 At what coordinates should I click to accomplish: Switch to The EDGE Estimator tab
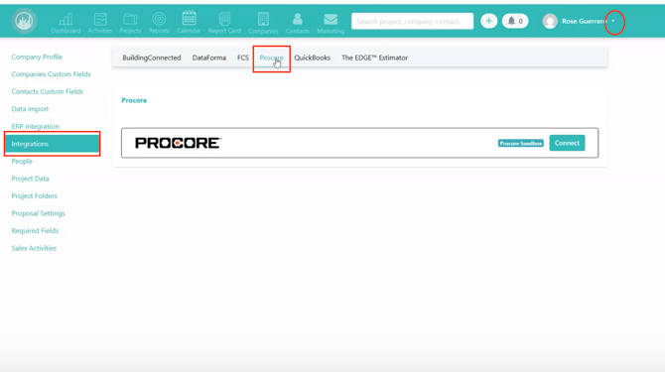pyautogui.click(x=374, y=58)
